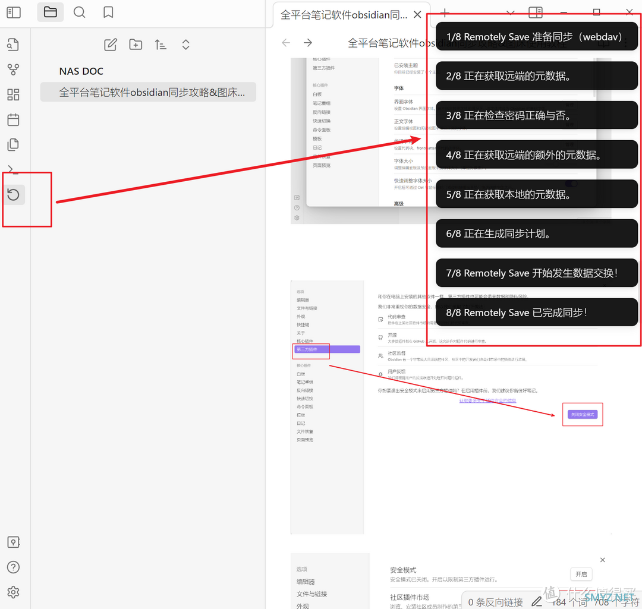Open graph view from the ribbon
The width and height of the screenshot is (642, 609).
coord(13,70)
